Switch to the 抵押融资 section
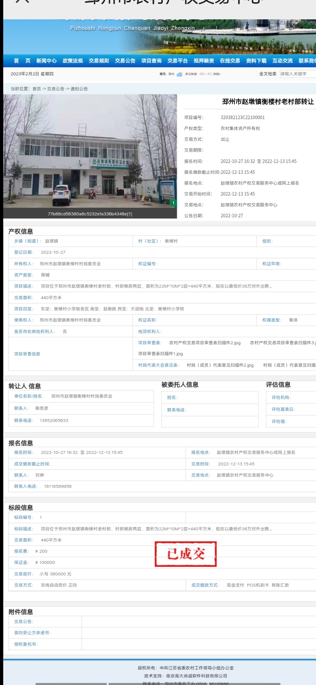 pyautogui.click(x=204, y=61)
